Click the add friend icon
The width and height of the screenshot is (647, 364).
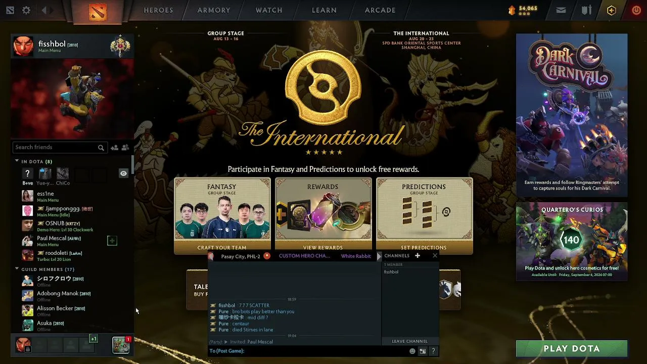point(115,148)
